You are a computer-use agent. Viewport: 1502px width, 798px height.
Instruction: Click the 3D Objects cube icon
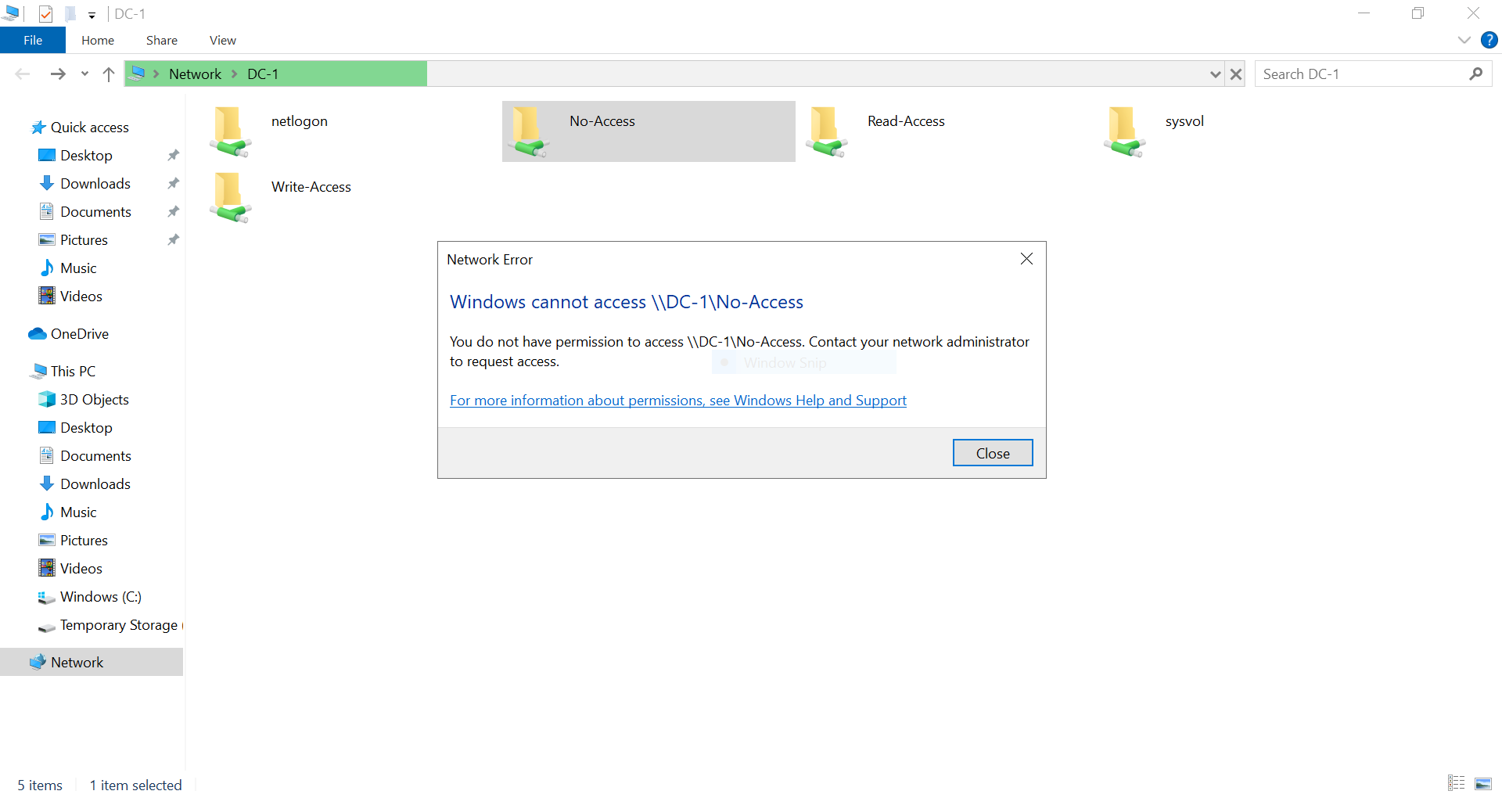coord(47,400)
